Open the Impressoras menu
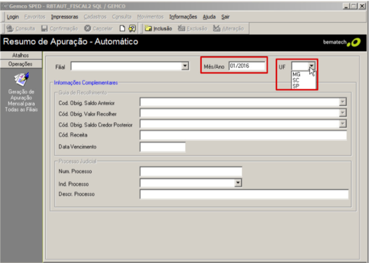This screenshot has width=369, height=263. tap(64, 17)
